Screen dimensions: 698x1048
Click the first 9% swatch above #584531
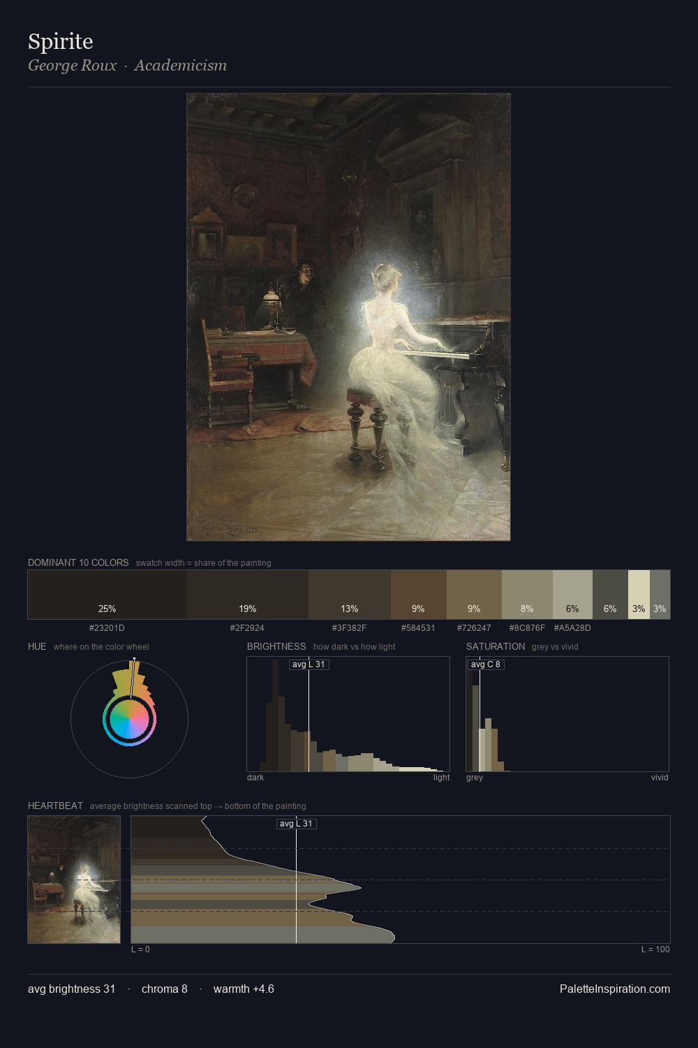tap(419, 595)
